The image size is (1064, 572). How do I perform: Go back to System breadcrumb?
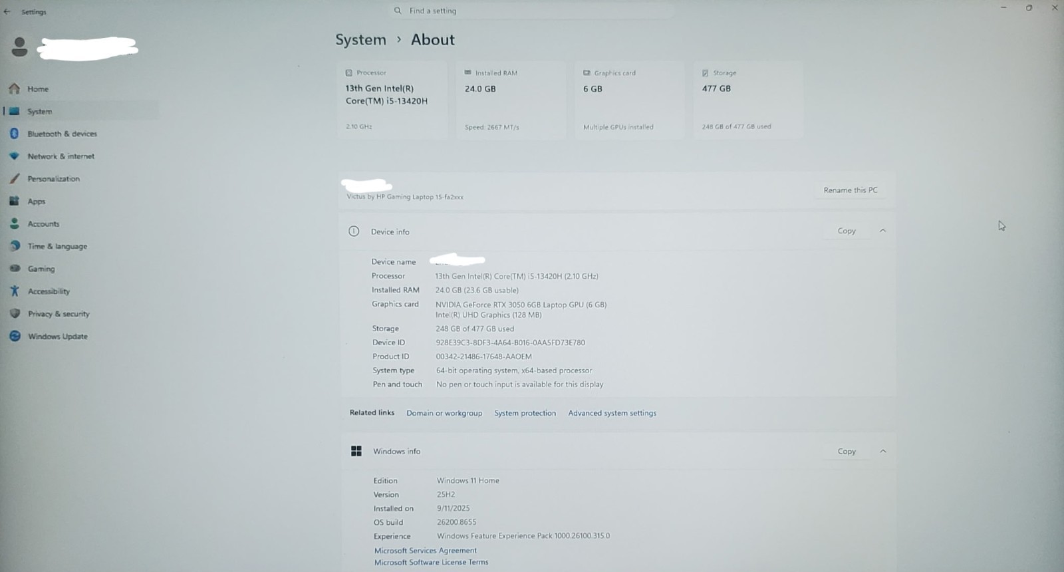[360, 40]
